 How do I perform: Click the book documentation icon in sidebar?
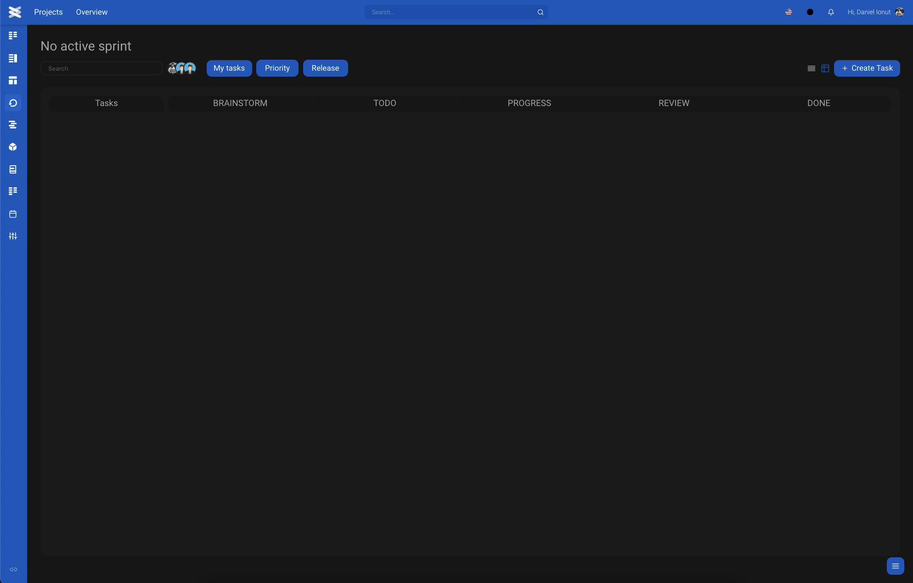13,169
